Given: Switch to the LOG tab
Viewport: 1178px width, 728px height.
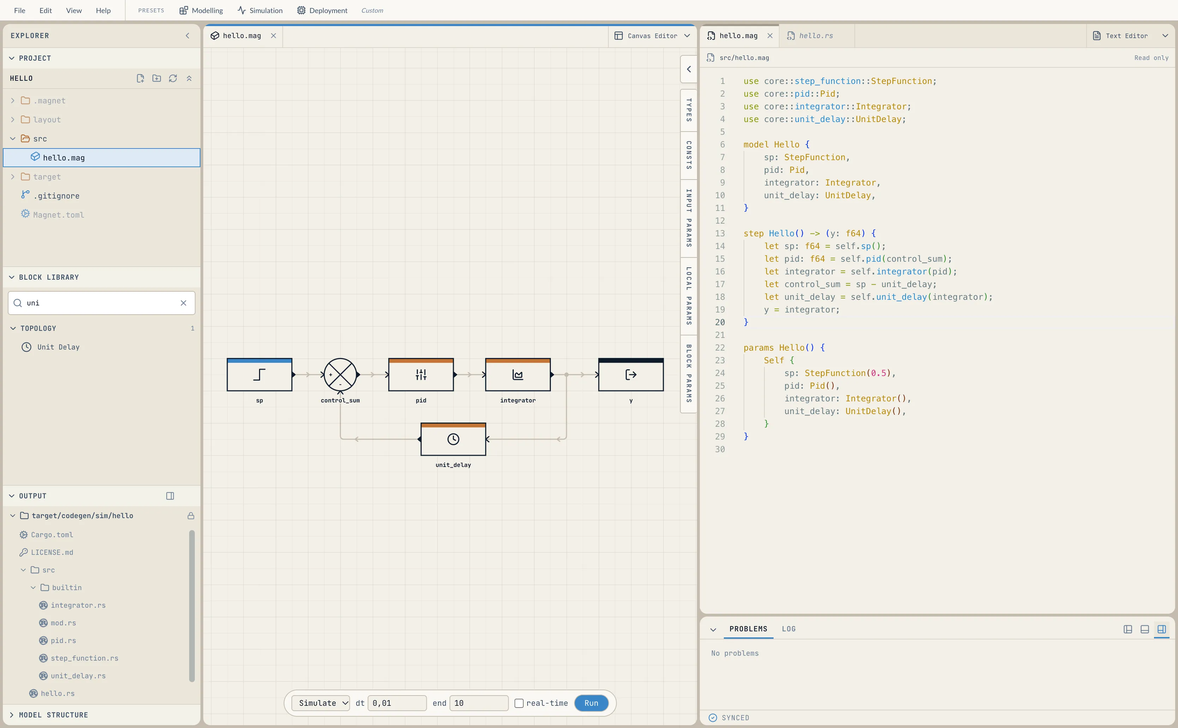Looking at the screenshot, I should pos(789,629).
